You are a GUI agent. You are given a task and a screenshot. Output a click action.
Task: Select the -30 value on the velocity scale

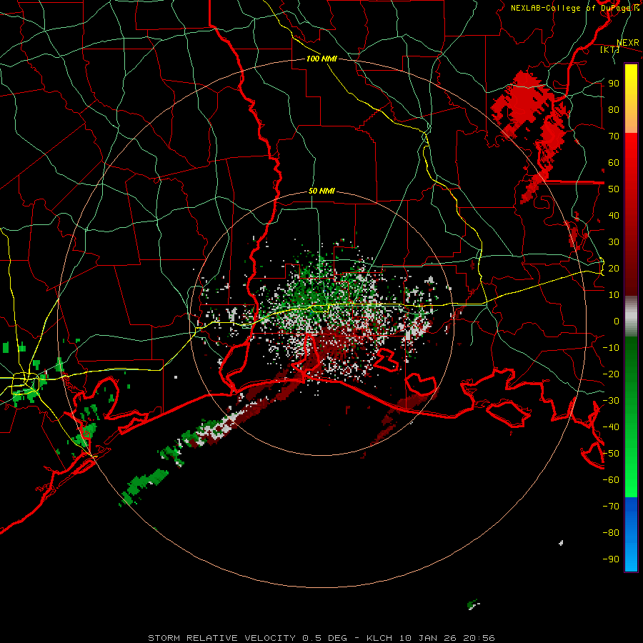(x=611, y=401)
